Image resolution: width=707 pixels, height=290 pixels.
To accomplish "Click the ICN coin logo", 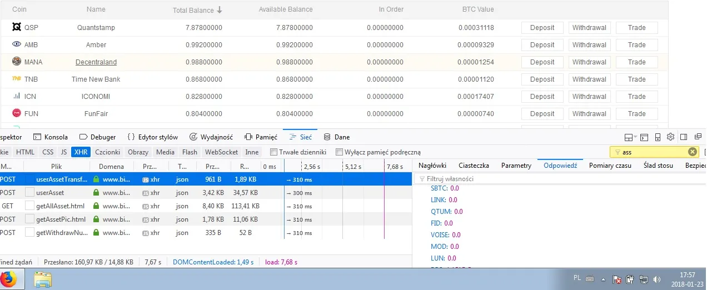I will point(17,96).
